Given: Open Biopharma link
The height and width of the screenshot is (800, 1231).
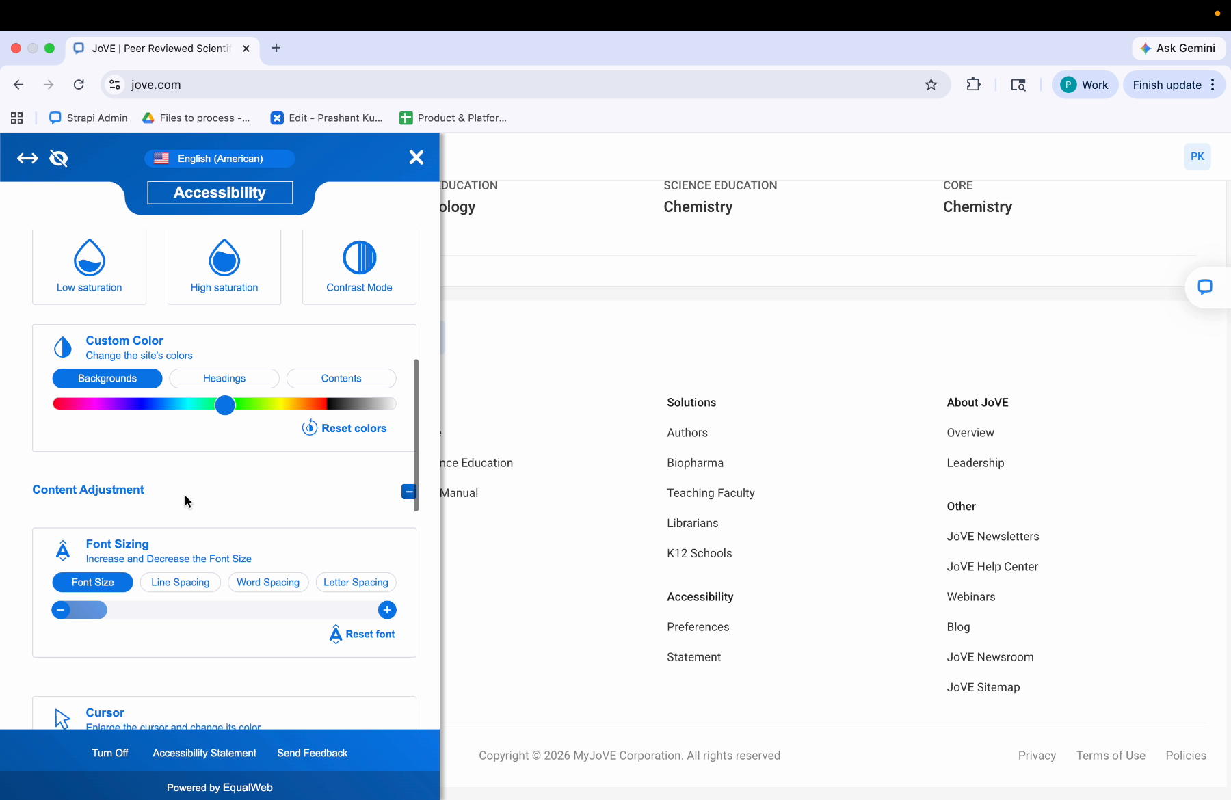Looking at the screenshot, I should coord(695,463).
